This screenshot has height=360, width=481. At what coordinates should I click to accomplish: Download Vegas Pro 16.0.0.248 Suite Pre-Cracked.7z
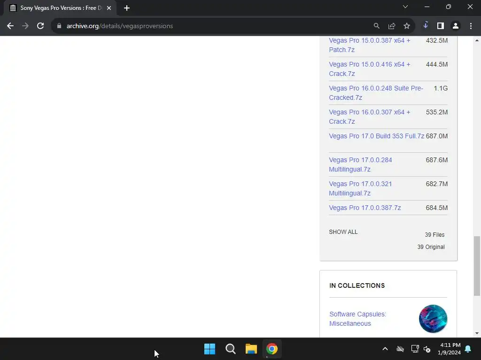click(376, 93)
